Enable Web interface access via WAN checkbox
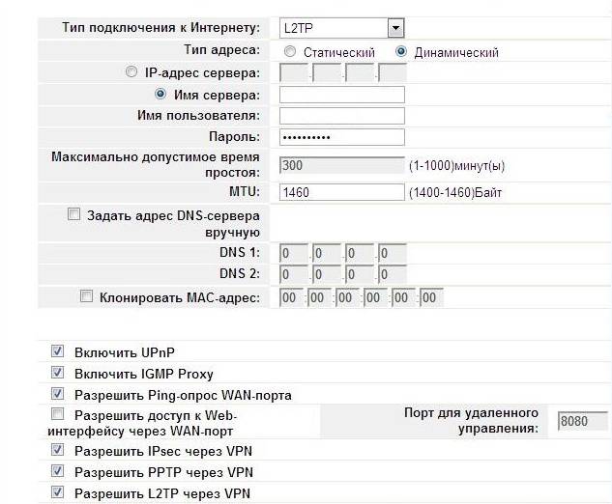 coord(57,414)
